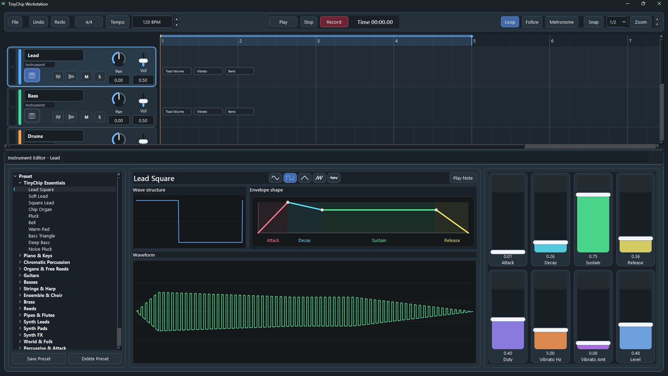Click Play Note button
Screen dimensions: 668x376
pyautogui.click(x=463, y=178)
